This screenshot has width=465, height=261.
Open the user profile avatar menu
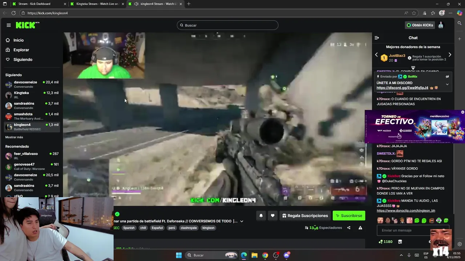click(441, 25)
